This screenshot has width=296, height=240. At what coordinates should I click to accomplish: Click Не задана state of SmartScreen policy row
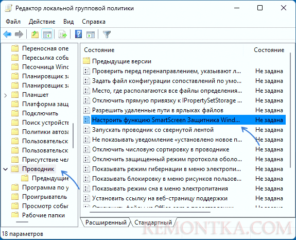point(269,120)
